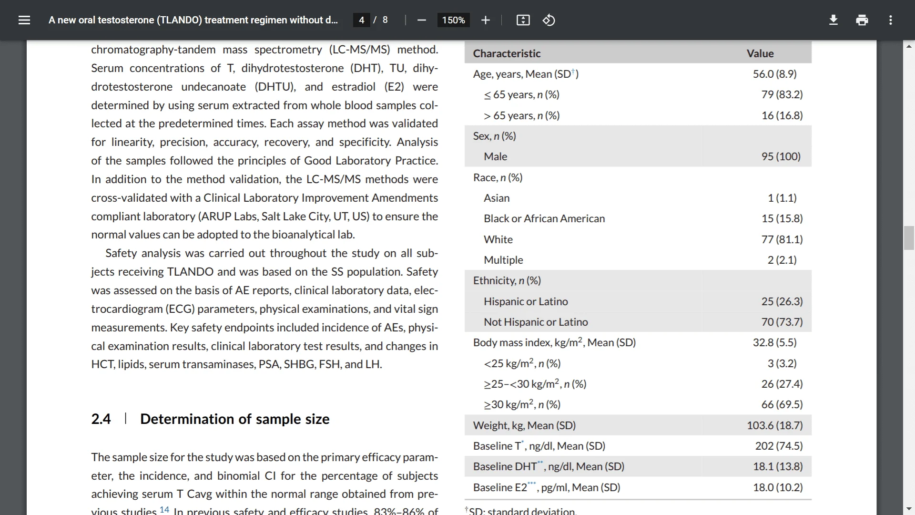Click the value '79 (83.2)'

(782, 94)
